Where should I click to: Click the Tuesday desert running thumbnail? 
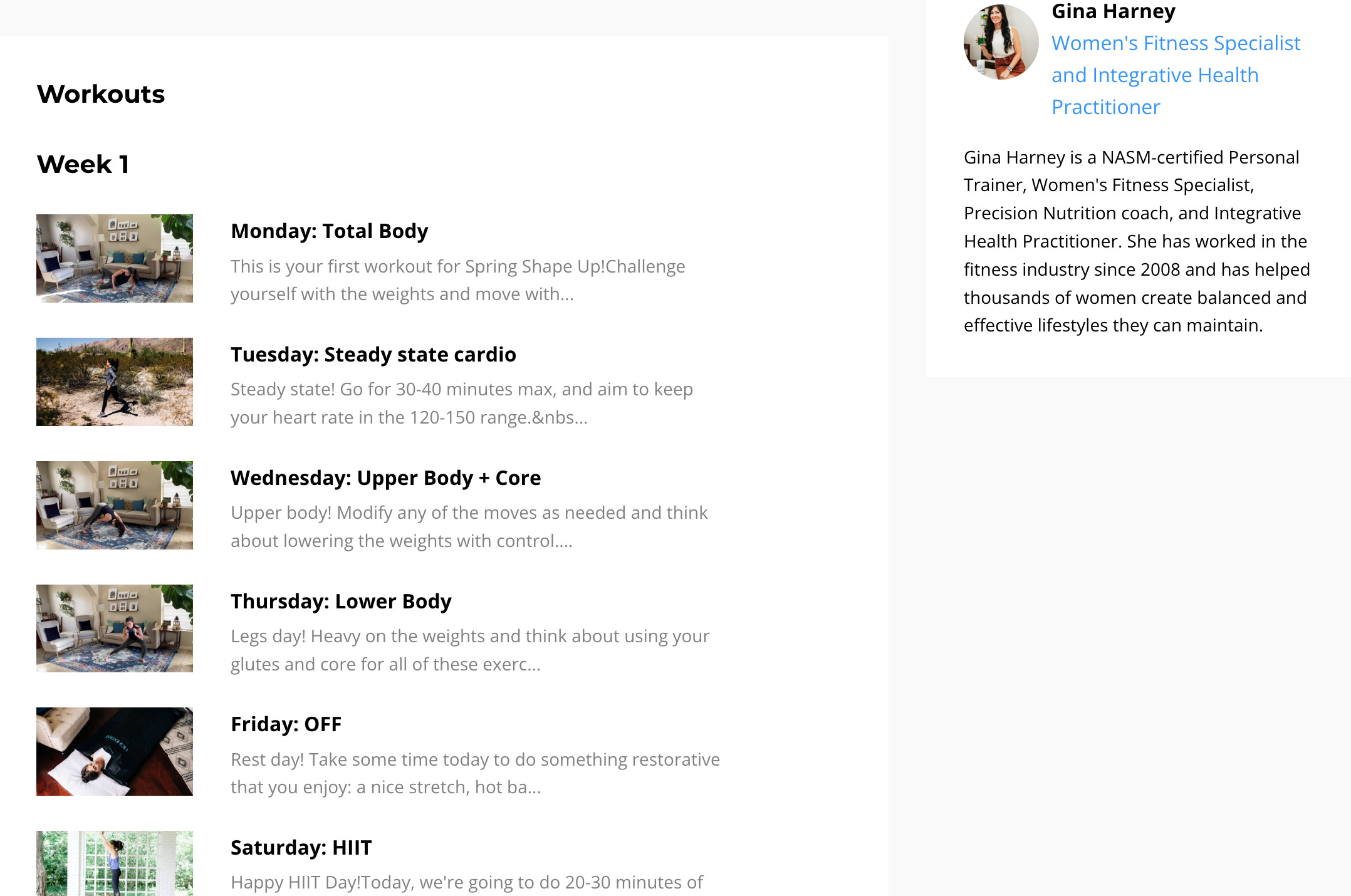115,382
